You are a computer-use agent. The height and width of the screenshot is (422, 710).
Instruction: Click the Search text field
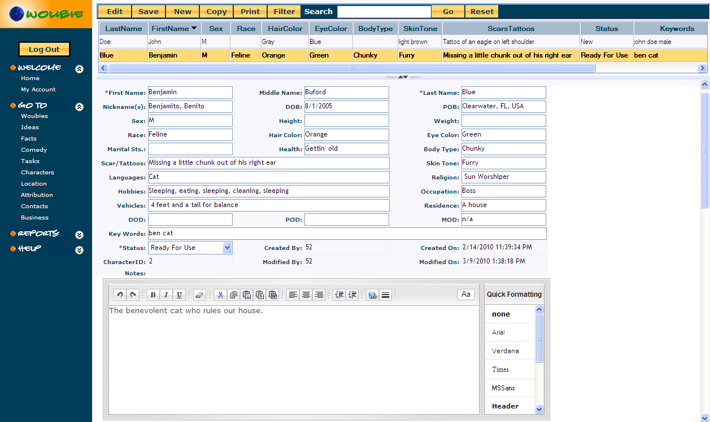click(x=384, y=11)
